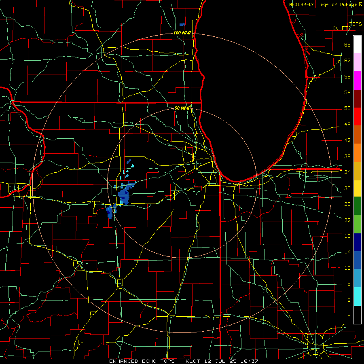
Task: Click the light pink legend swatch
Action: click(x=357, y=62)
